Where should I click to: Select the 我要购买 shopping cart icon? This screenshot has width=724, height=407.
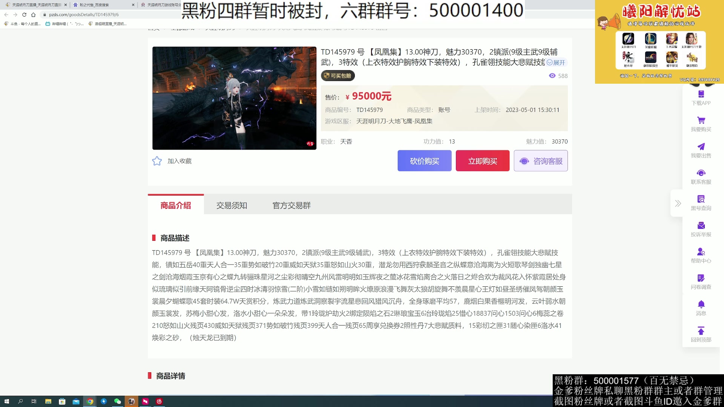pyautogui.click(x=701, y=122)
